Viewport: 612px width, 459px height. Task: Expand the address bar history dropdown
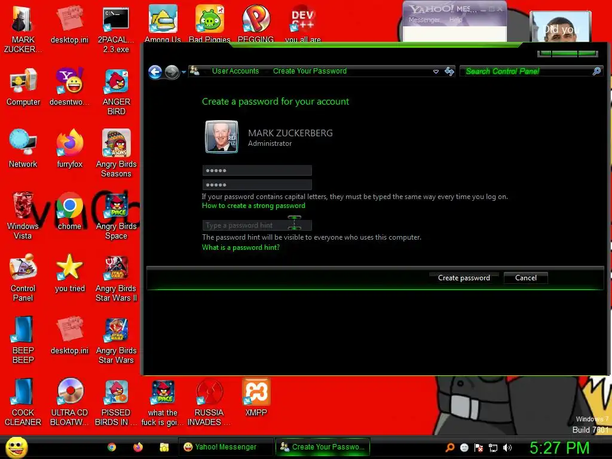(436, 72)
